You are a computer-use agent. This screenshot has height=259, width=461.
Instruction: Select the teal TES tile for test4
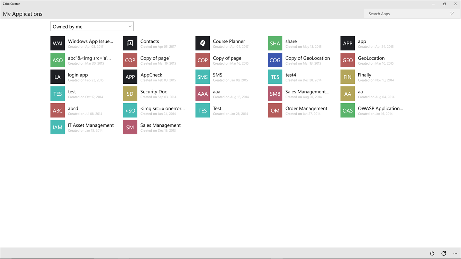pos(275,77)
